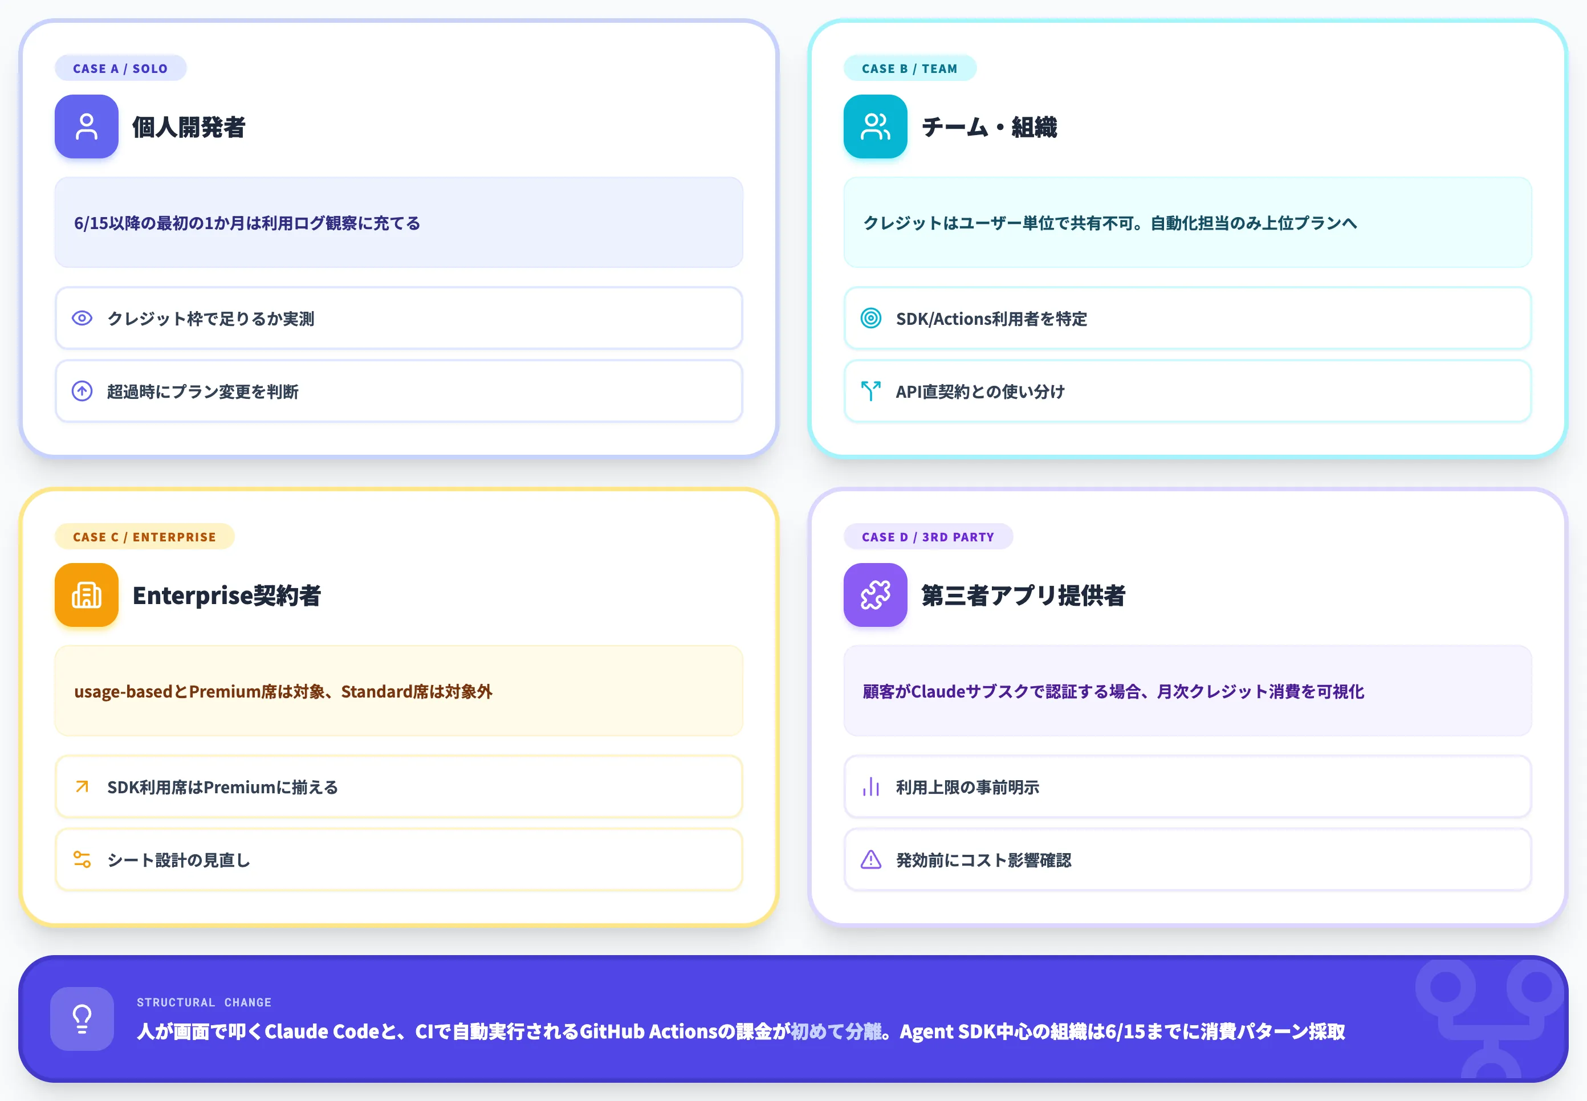Click the bar chart icon in 利用上限の事前明示 row
Screen dimensions: 1587x1101
click(871, 786)
